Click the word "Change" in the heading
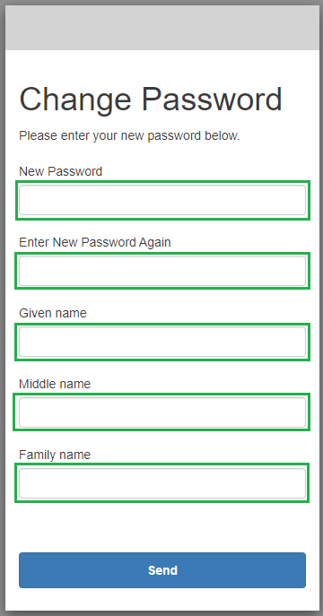The image size is (323, 616). pos(75,100)
